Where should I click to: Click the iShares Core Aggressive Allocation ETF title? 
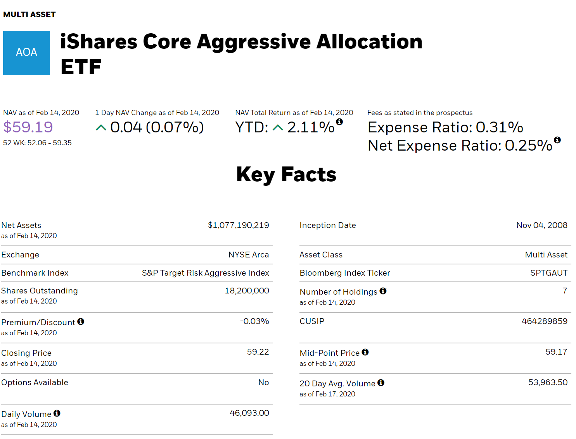point(241,54)
